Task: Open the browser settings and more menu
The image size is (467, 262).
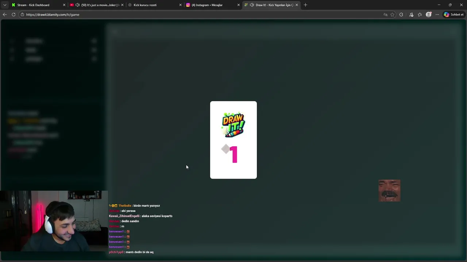Action: 437,15
